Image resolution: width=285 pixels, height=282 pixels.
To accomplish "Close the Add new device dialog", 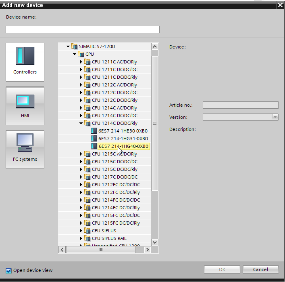I will (280, 5).
